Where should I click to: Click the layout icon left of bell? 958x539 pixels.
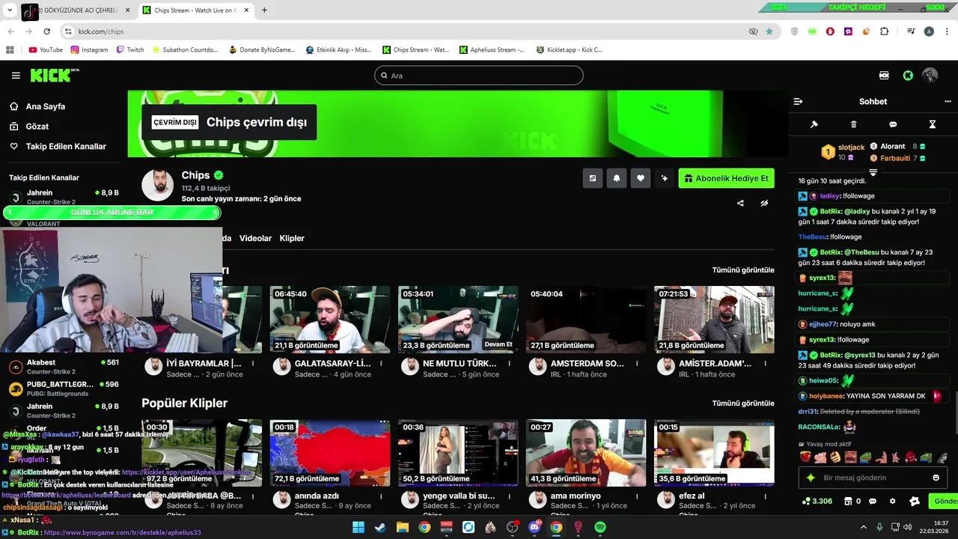(x=593, y=178)
